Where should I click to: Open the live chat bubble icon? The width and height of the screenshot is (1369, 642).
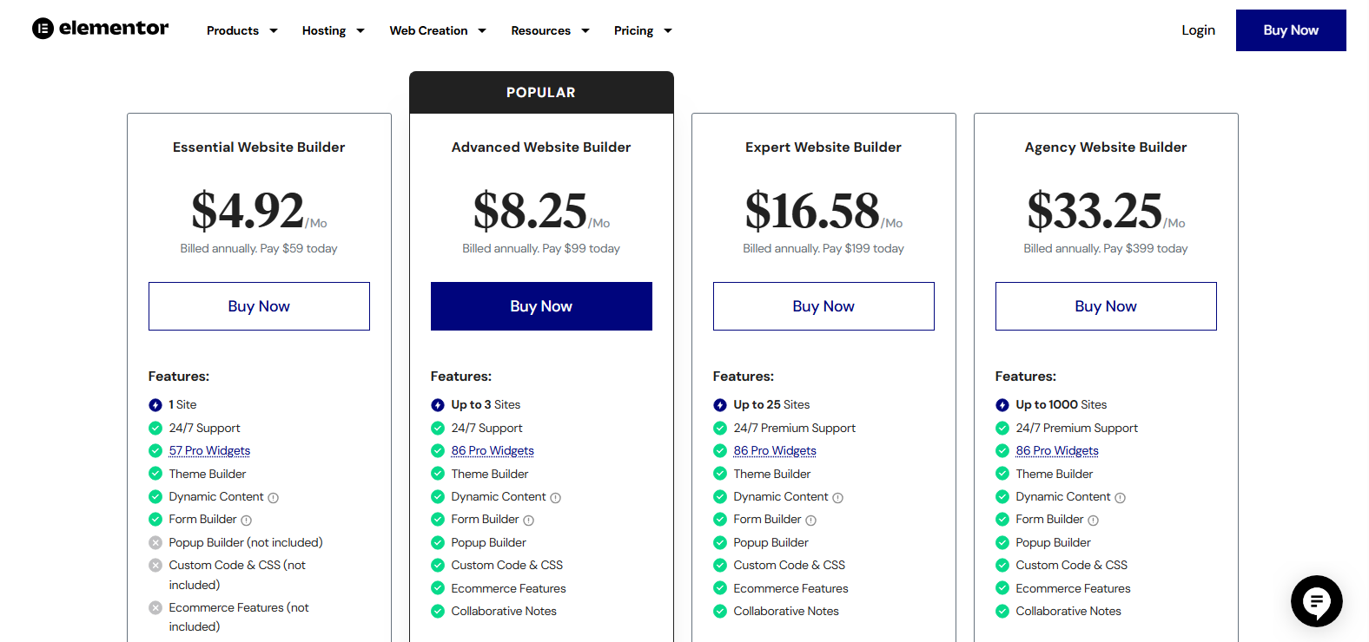1316,600
